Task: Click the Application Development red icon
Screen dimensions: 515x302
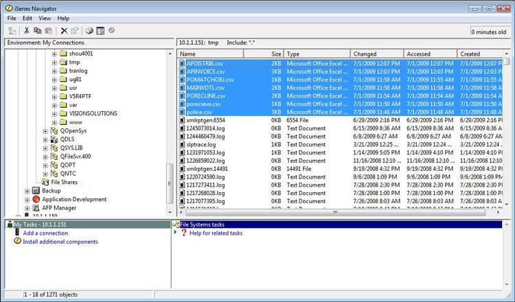Action: pyautogui.click(x=36, y=199)
